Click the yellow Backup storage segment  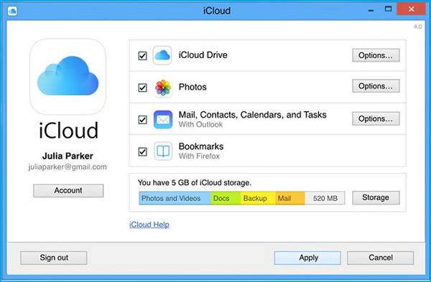258,198
